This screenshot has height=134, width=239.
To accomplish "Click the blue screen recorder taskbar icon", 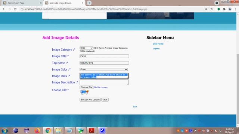I will pos(102,131).
